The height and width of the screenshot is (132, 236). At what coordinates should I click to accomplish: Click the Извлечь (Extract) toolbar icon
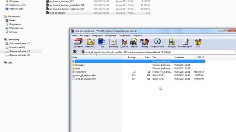pyautogui.click(x=90, y=43)
